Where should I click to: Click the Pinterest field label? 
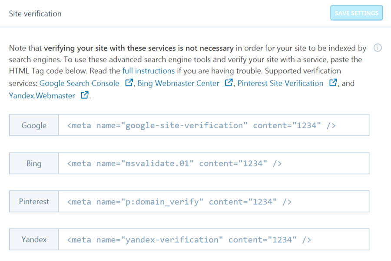[x=34, y=202]
